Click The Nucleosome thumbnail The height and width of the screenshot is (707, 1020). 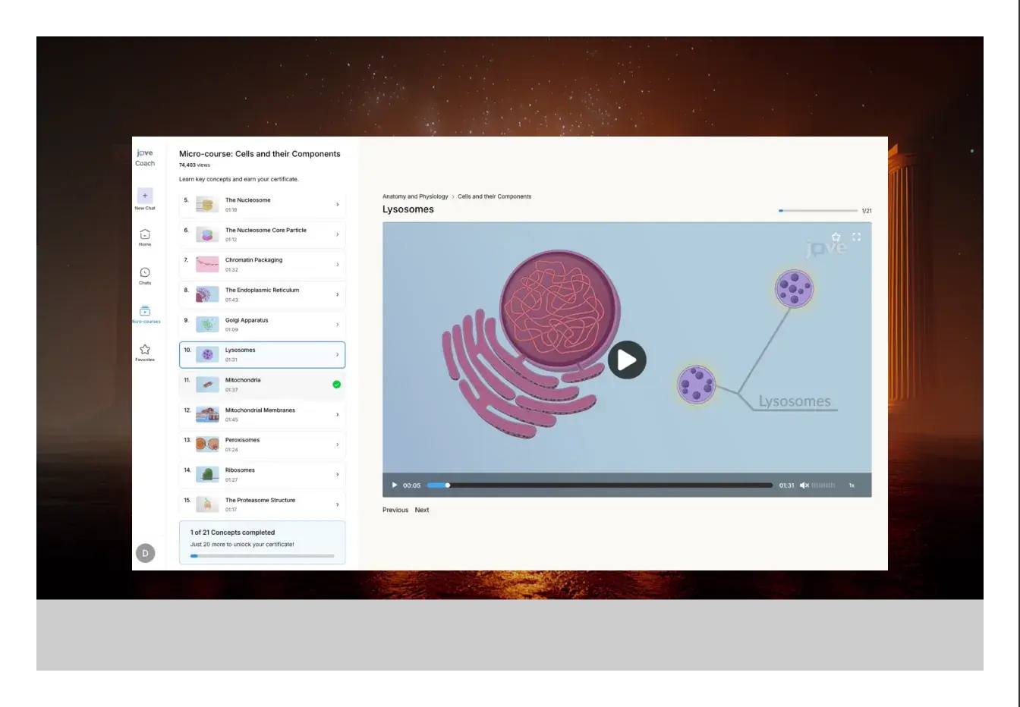(x=207, y=205)
